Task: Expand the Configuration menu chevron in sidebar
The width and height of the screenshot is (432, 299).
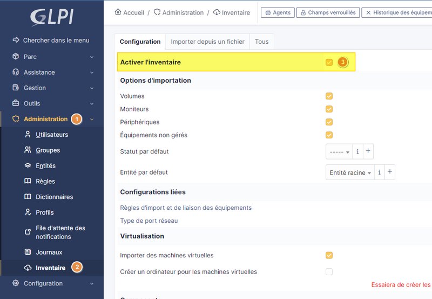Action: 92,283
